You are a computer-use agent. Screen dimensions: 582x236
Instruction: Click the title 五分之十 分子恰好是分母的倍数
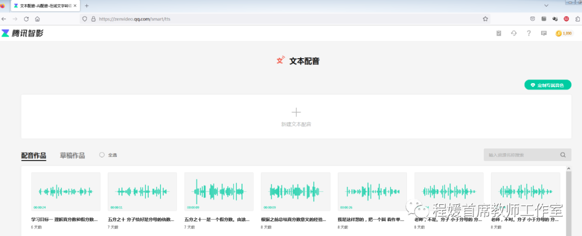(x=141, y=219)
